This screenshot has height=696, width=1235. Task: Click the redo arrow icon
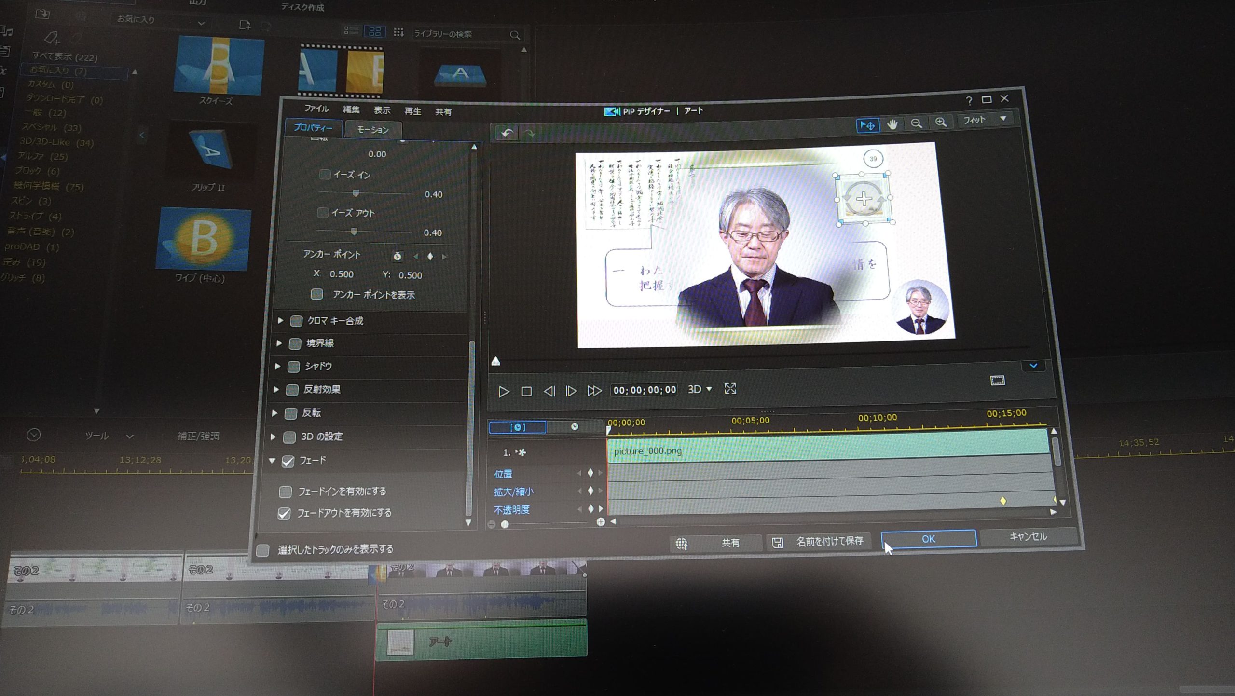pyautogui.click(x=530, y=133)
